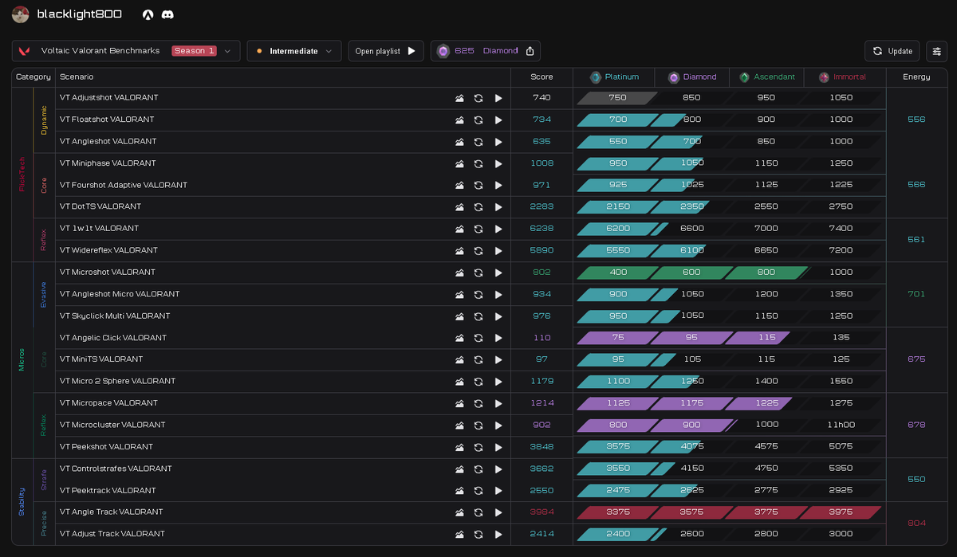Open the Intermediate difficulty dropdown
Viewport: 957px width, 557px height.
pyautogui.click(x=294, y=51)
